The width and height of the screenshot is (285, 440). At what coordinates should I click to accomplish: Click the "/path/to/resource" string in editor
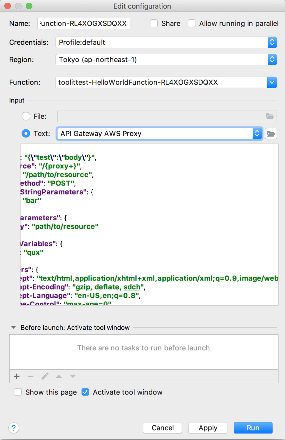(x=57, y=175)
